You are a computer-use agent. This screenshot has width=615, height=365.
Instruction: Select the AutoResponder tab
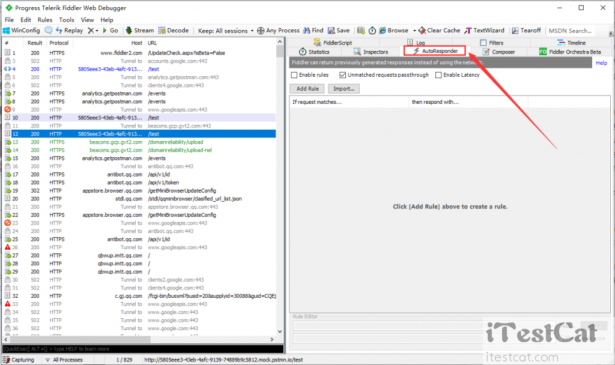(435, 51)
